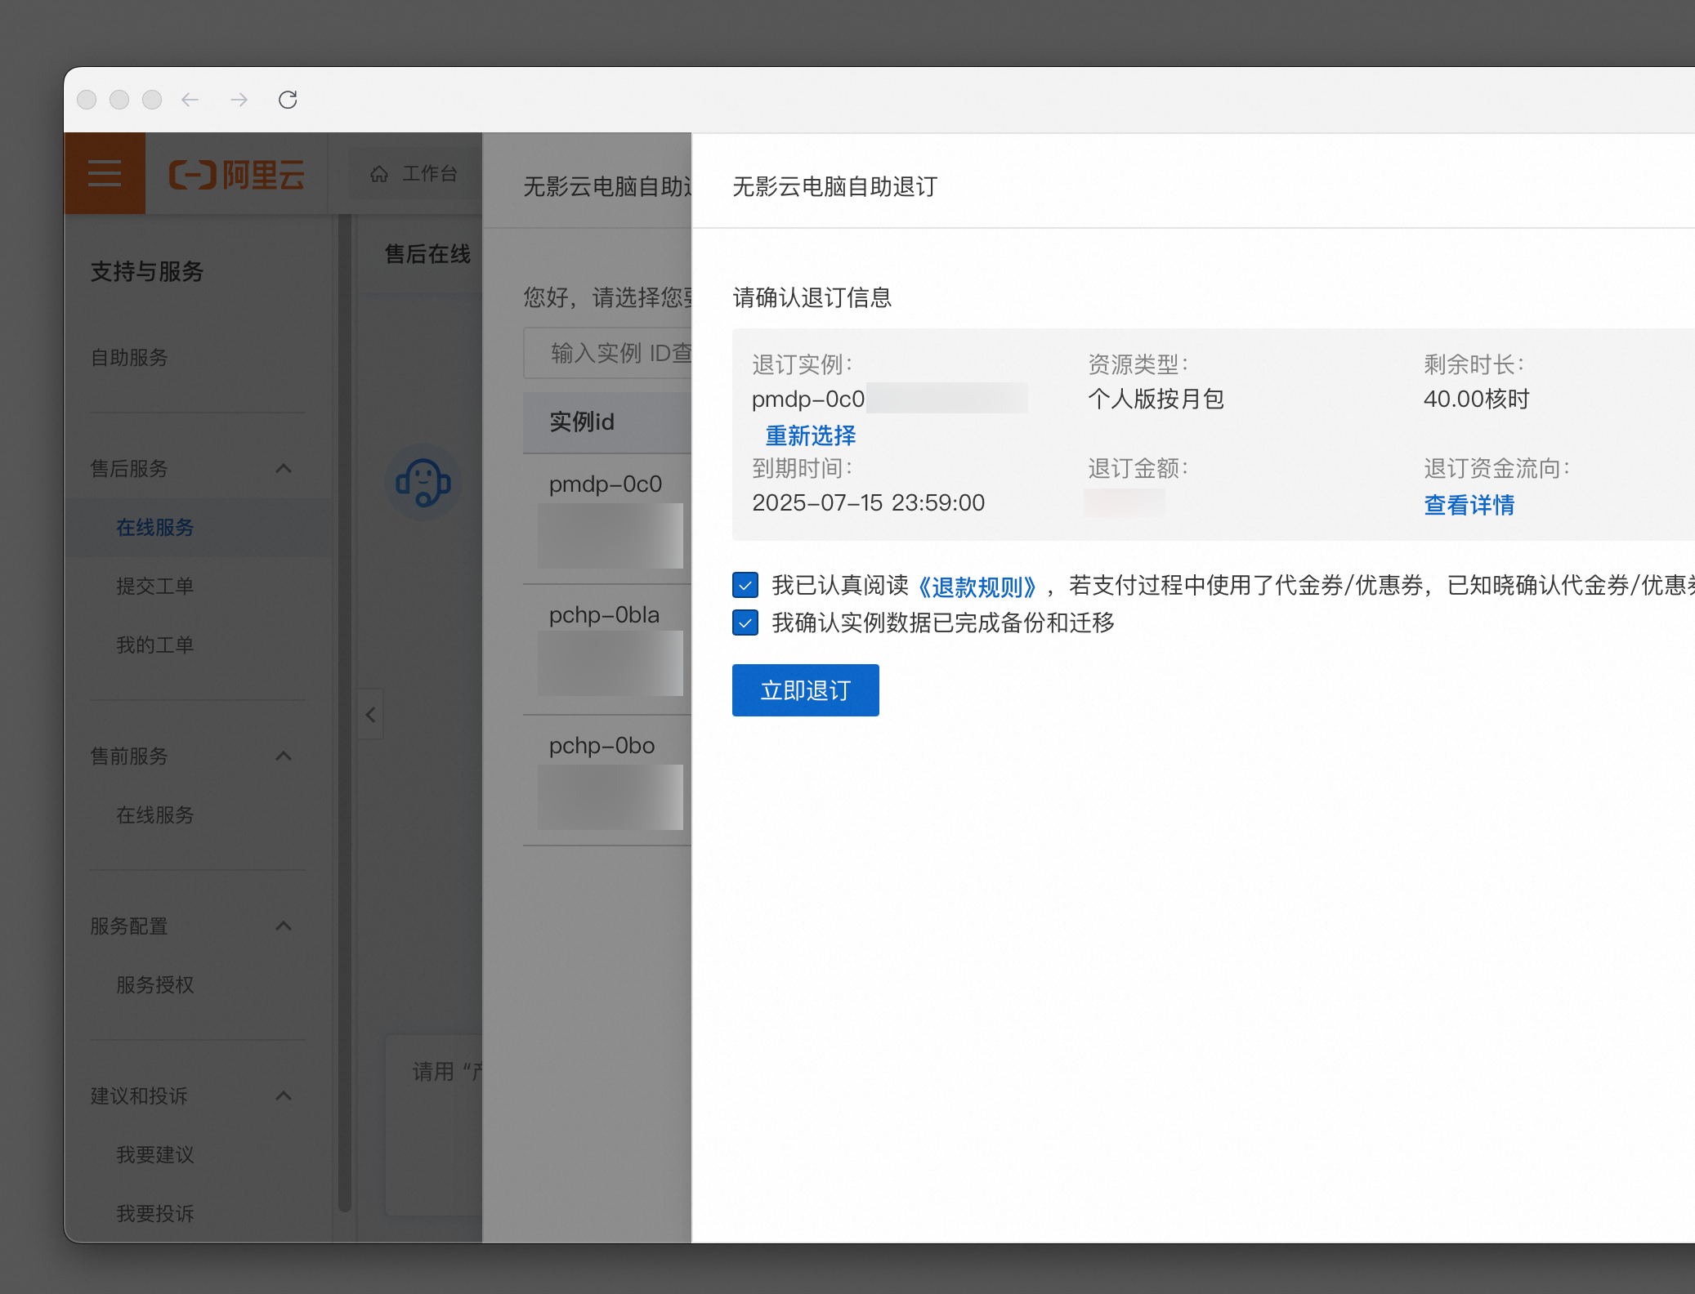Open 服务授权 in the sidebar

155,984
